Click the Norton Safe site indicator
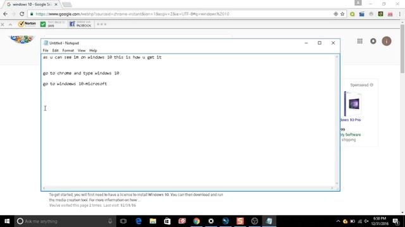The height and width of the screenshot is (227, 405). tap(53, 24)
